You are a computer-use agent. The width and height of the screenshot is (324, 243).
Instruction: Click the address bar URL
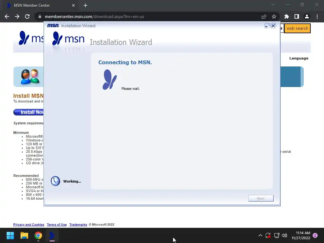pos(94,16)
